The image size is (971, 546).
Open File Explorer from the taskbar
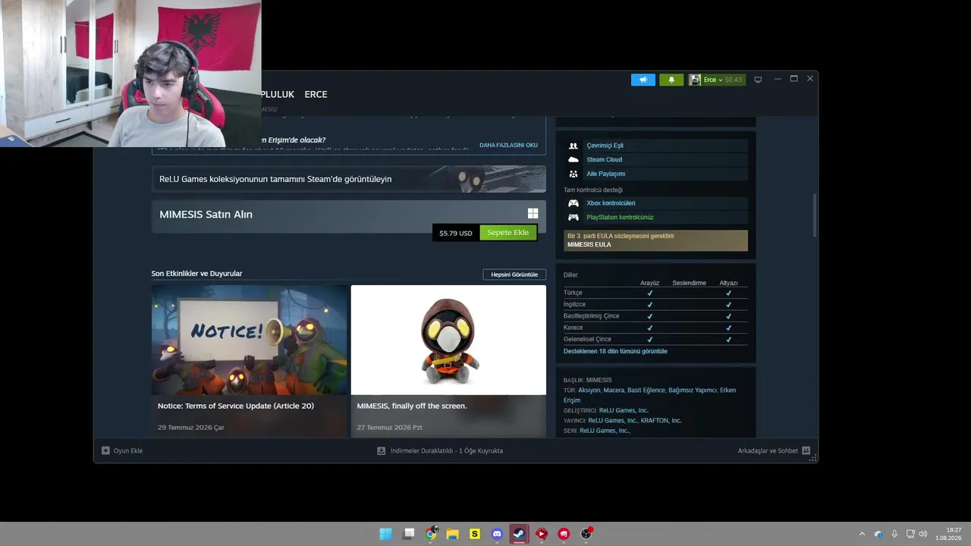[453, 534]
